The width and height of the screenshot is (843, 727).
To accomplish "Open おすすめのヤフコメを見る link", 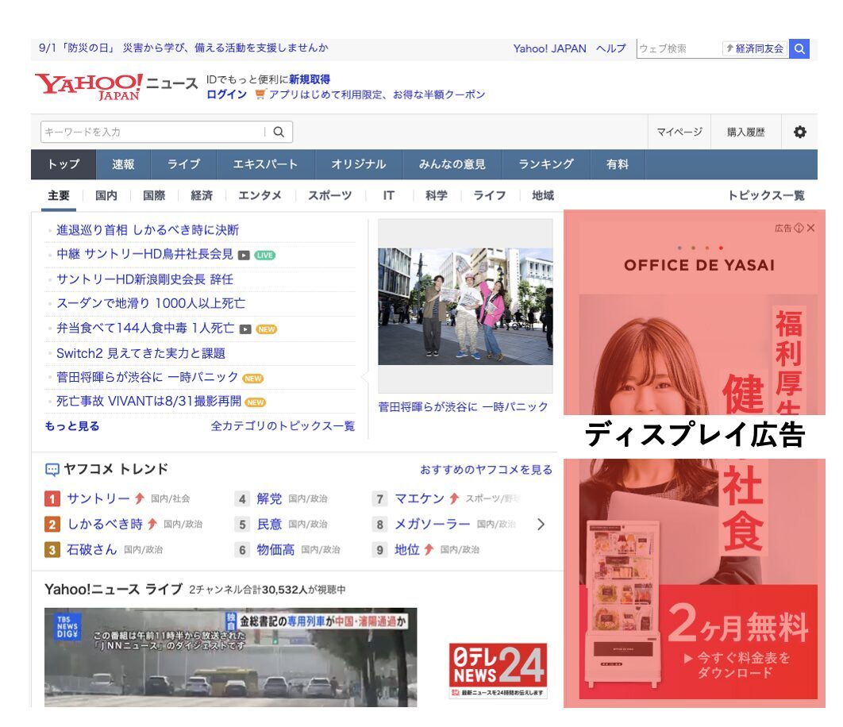I will (x=486, y=470).
